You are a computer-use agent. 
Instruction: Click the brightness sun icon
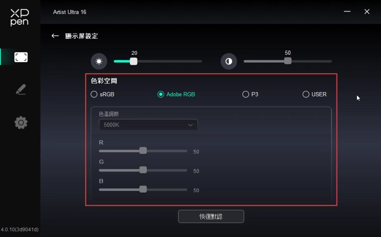(99, 61)
